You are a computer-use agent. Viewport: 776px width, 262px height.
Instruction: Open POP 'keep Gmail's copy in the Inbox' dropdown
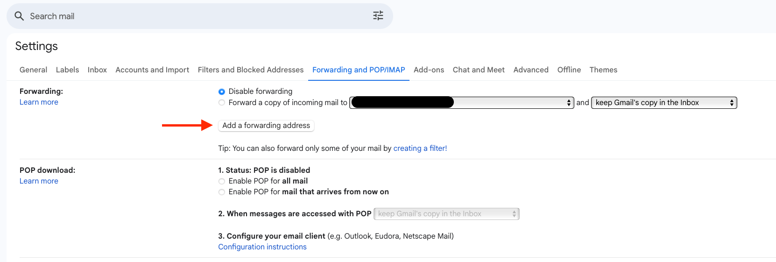point(446,214)
